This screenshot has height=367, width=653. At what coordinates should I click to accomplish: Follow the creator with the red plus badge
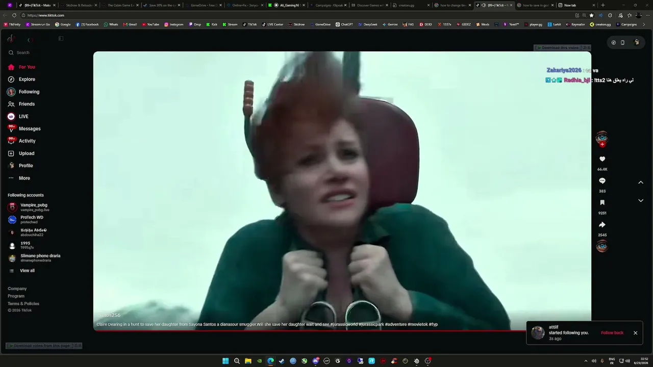click(x=602, y=145)
